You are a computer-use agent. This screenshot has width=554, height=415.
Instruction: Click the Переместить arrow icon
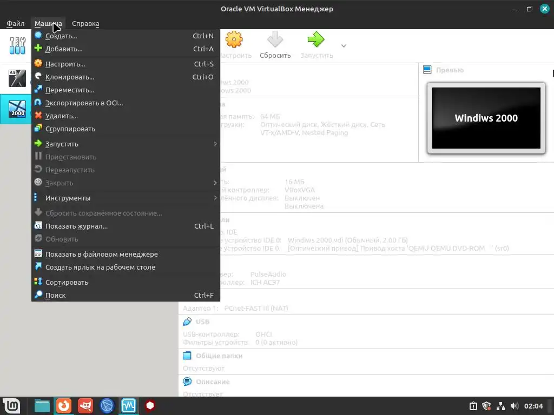coord(38,89)
